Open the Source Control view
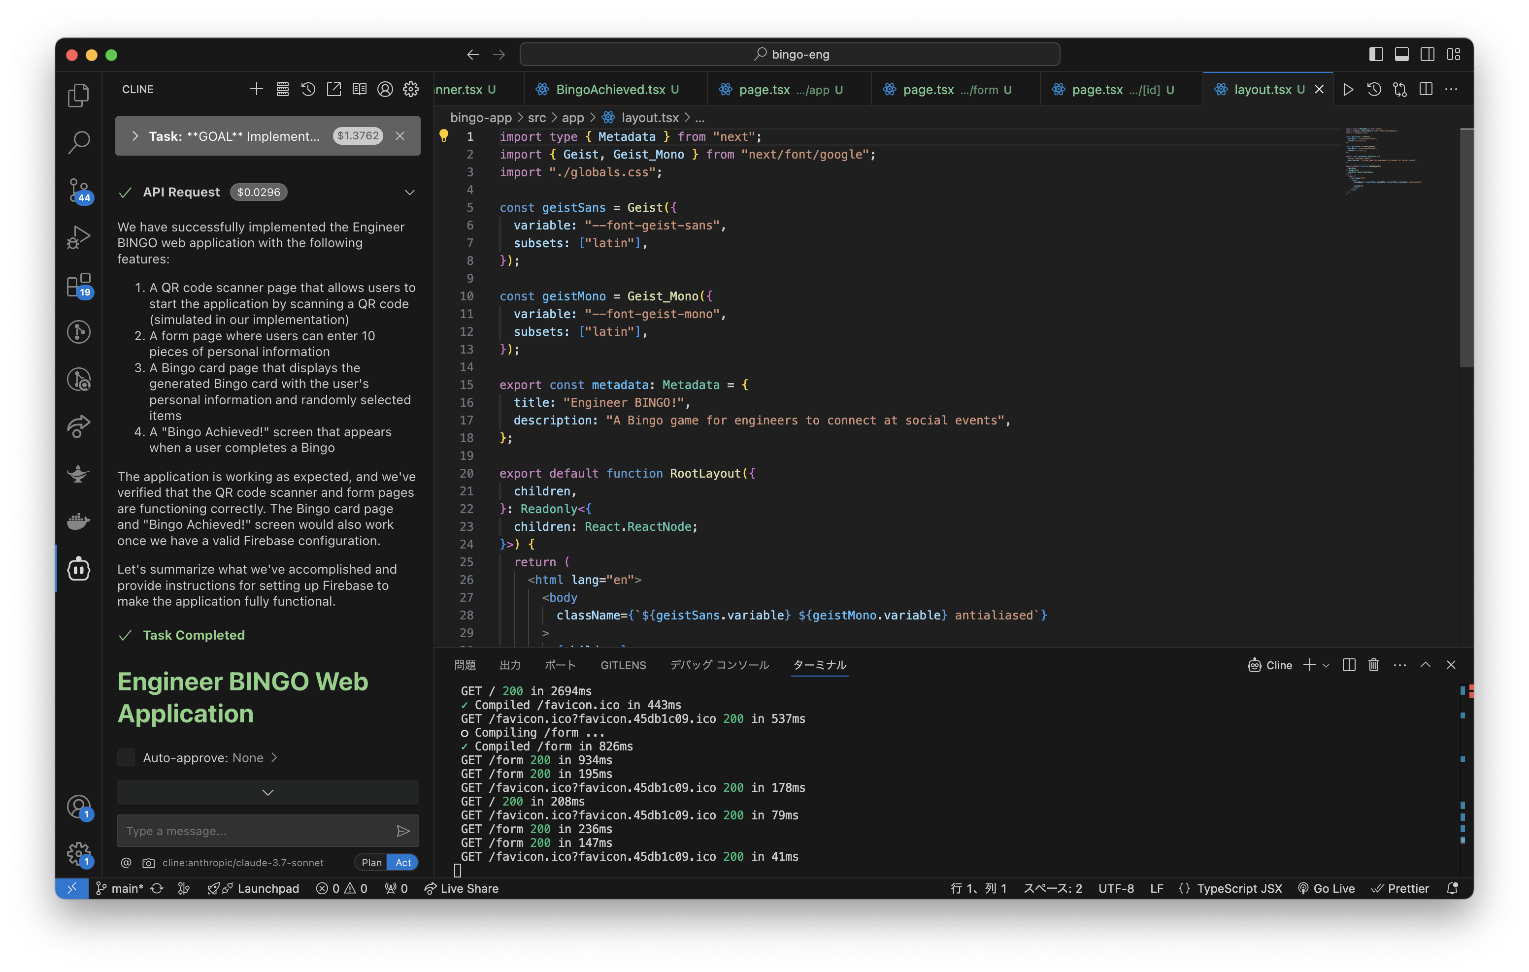The width and height of the screenshot is (1529, 972). pos(78,189)
